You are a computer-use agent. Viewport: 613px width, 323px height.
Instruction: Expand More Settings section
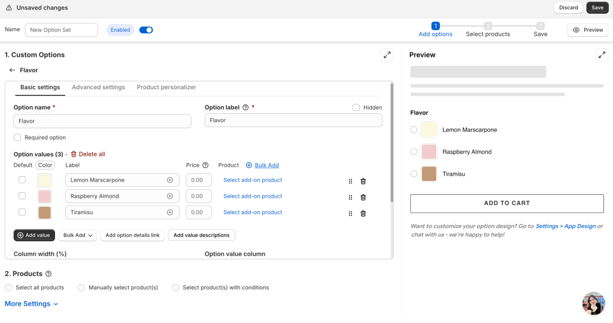coord(31,304)
